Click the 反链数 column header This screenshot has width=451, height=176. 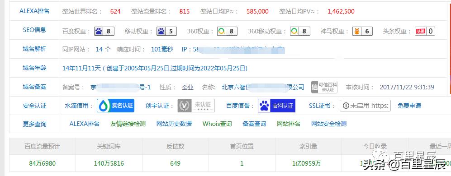175,146
